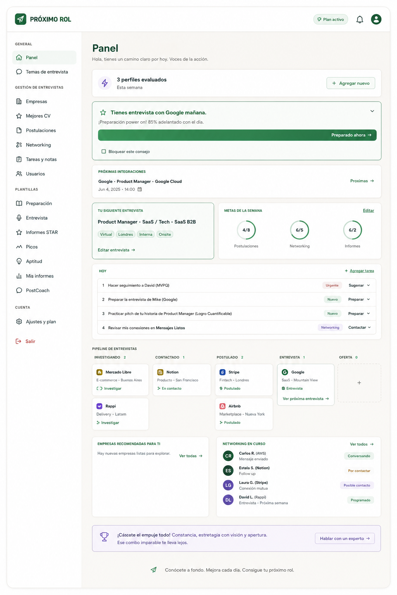Open Rappi pipeline card icon
Image resolution: width=397 pixels, height=595 pixels.
pos(99,406)
